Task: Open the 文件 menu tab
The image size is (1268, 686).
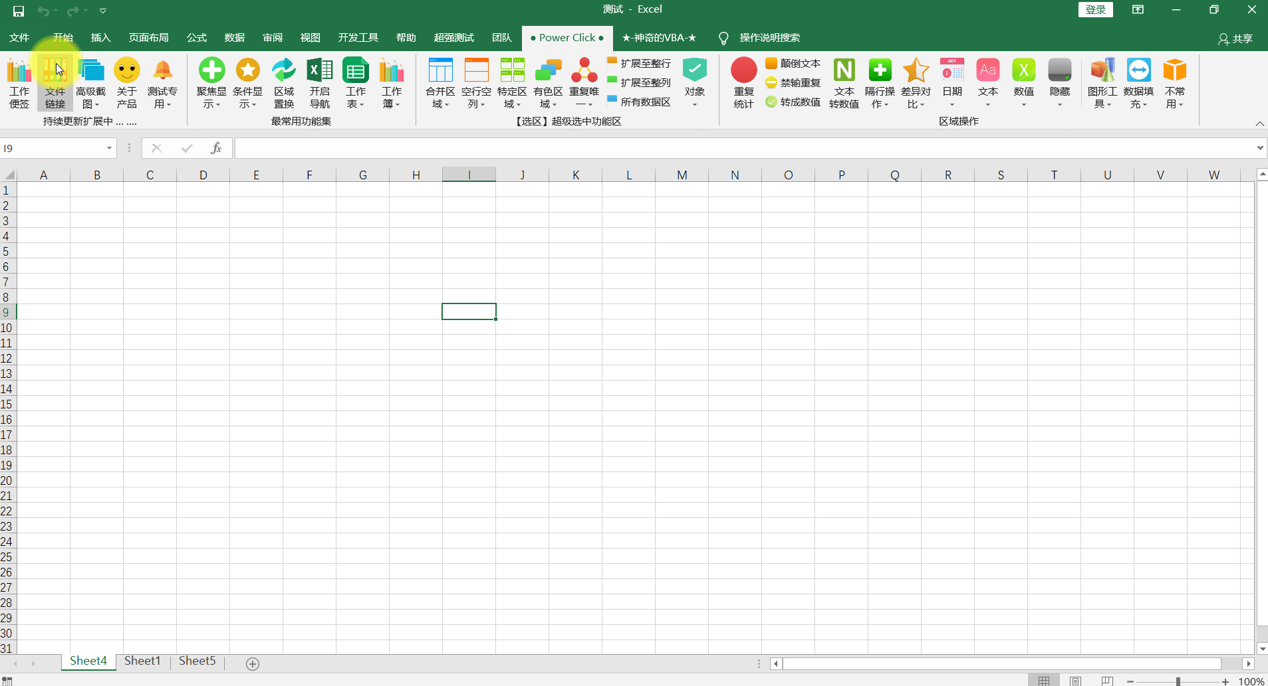Action: 19,38
